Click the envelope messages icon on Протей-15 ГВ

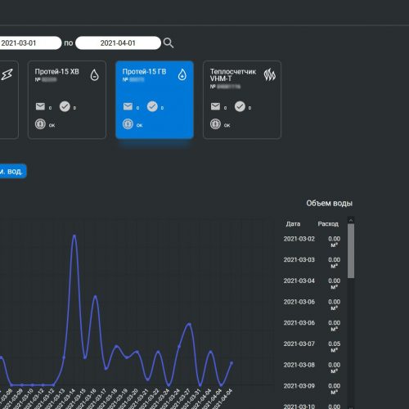point(128,106)
